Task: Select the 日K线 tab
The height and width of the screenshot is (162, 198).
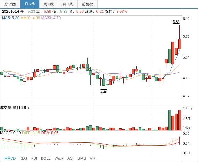Action: click(30, 4)
